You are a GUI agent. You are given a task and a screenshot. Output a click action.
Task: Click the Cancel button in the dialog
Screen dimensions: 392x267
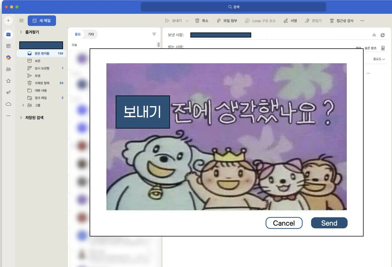284,223
